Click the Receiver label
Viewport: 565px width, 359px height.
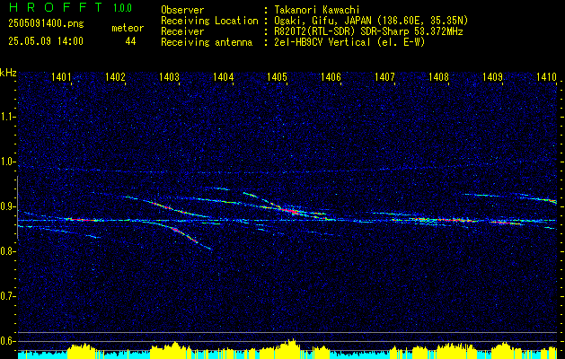click(x=182, y=31)
